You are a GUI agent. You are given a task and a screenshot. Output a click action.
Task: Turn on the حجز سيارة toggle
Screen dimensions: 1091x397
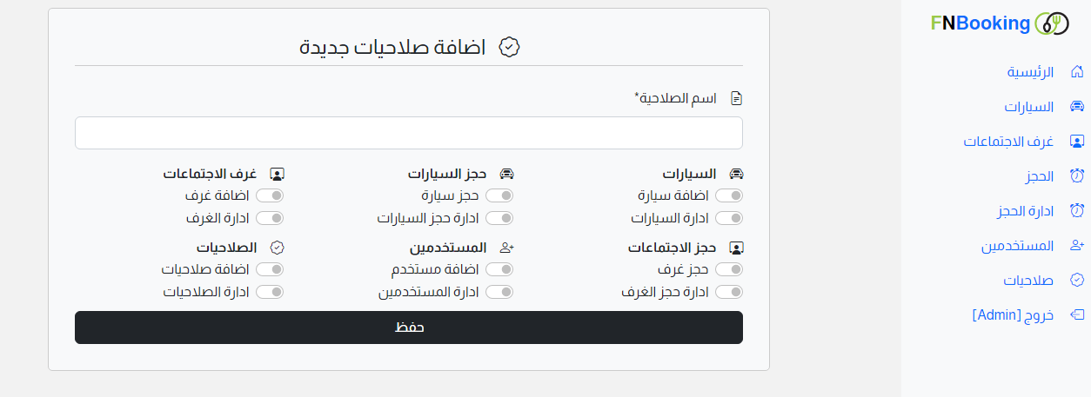pos(499,195)
